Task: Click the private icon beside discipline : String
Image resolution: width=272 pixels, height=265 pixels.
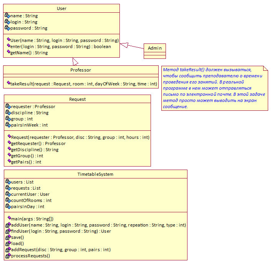Action: point(8,112)
